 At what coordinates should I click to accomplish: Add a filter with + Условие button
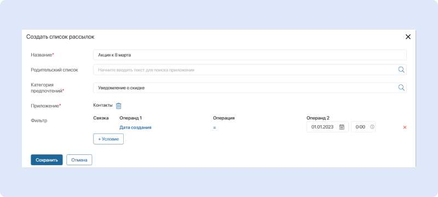(108, 139)
